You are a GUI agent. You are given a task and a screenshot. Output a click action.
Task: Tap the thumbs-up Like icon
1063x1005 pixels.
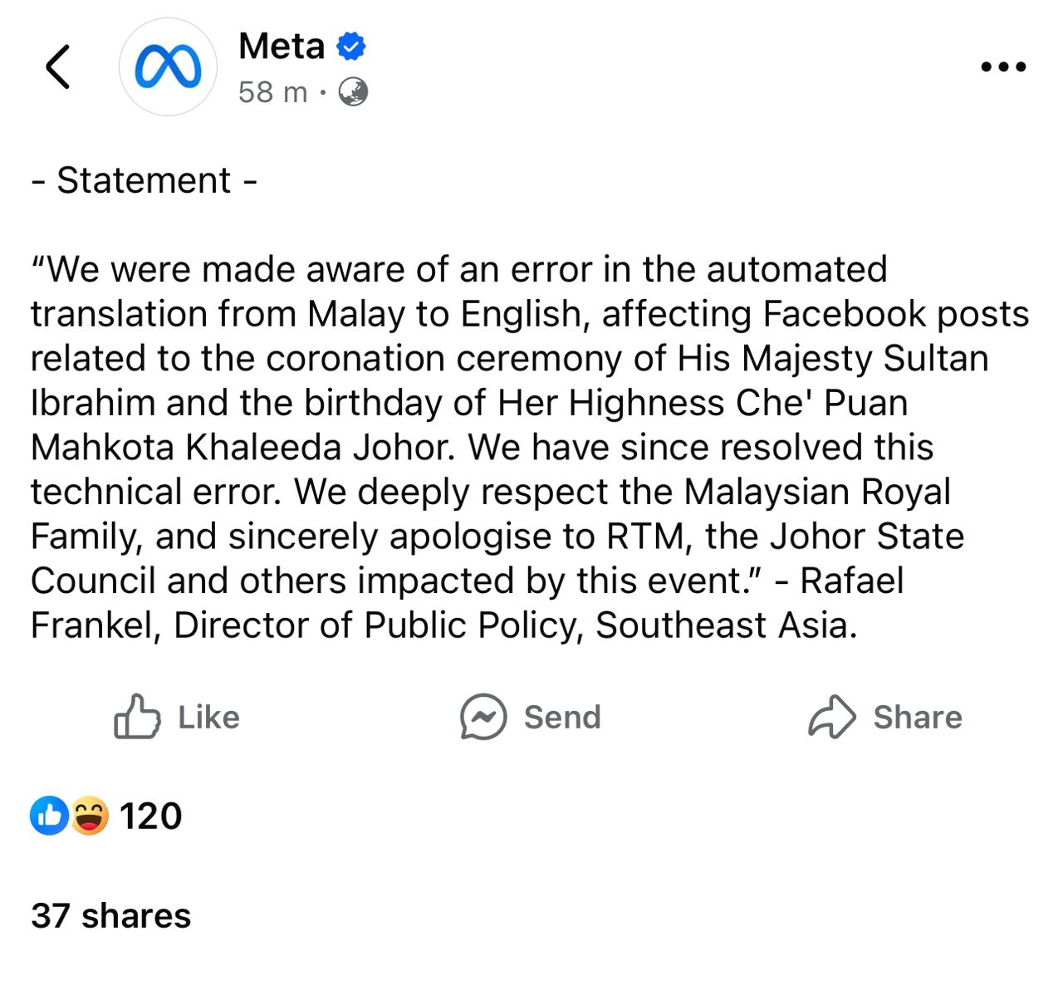click(137, 717)
